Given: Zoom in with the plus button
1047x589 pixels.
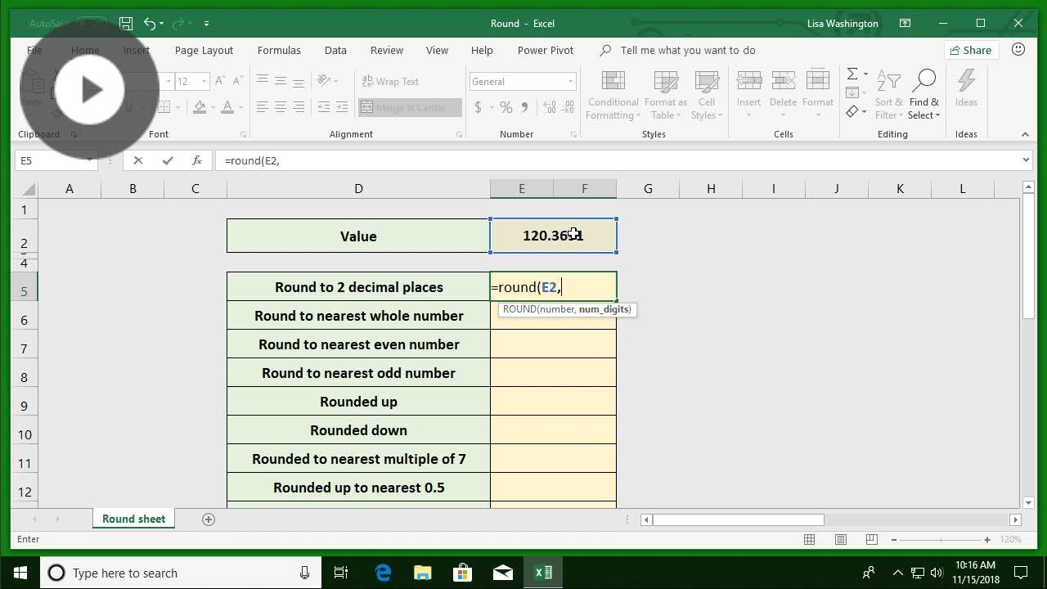Looking at the screenshot, I should (x=987, y=539).
